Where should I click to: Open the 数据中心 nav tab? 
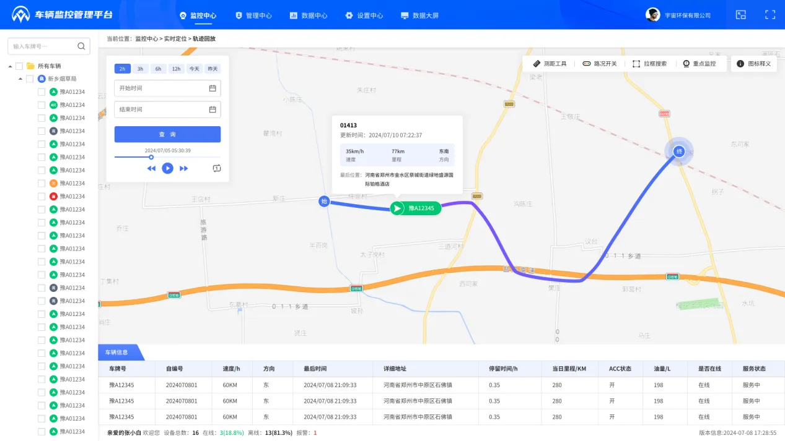click(309, 15)
